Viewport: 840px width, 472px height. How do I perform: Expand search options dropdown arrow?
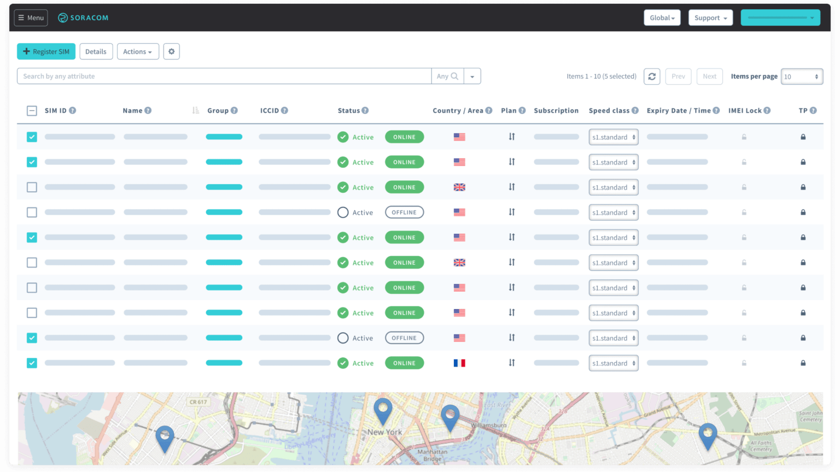pyautogui.click(x=472, y=76)
